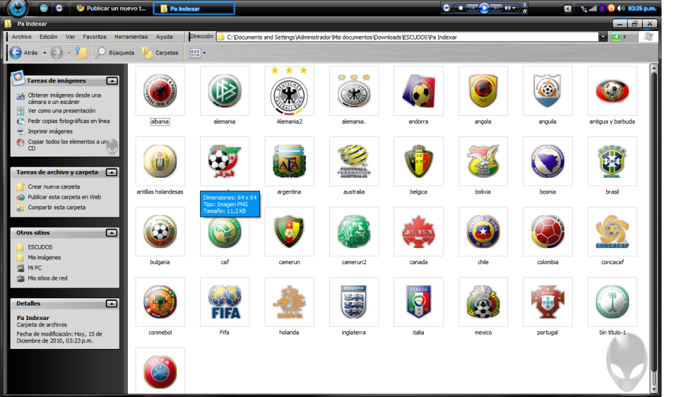The image size is (674, 397).
Task: Select the bulgaria crest thumbnail
Action: tap(160, 231)
